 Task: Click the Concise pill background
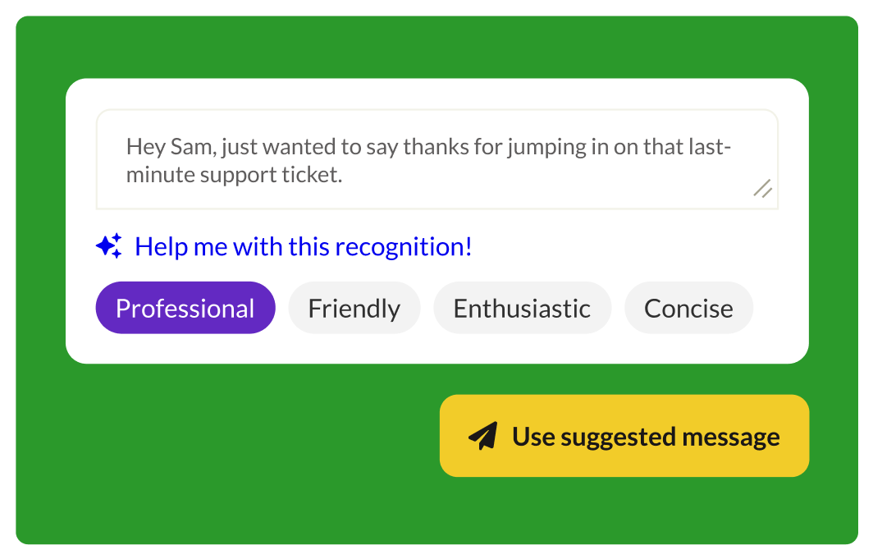(688, 307)
